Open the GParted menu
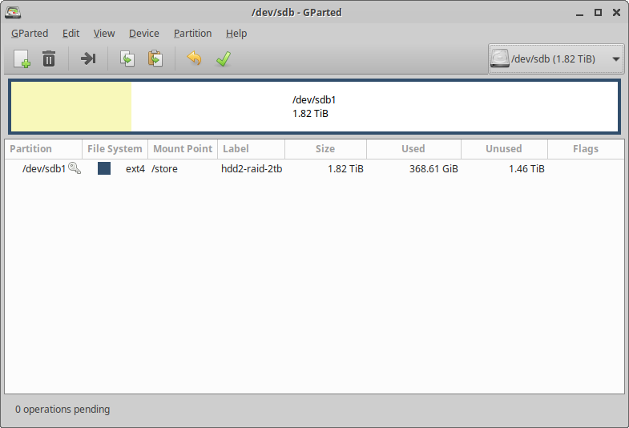Screen dimensions: 629x428 pos(30,34)
